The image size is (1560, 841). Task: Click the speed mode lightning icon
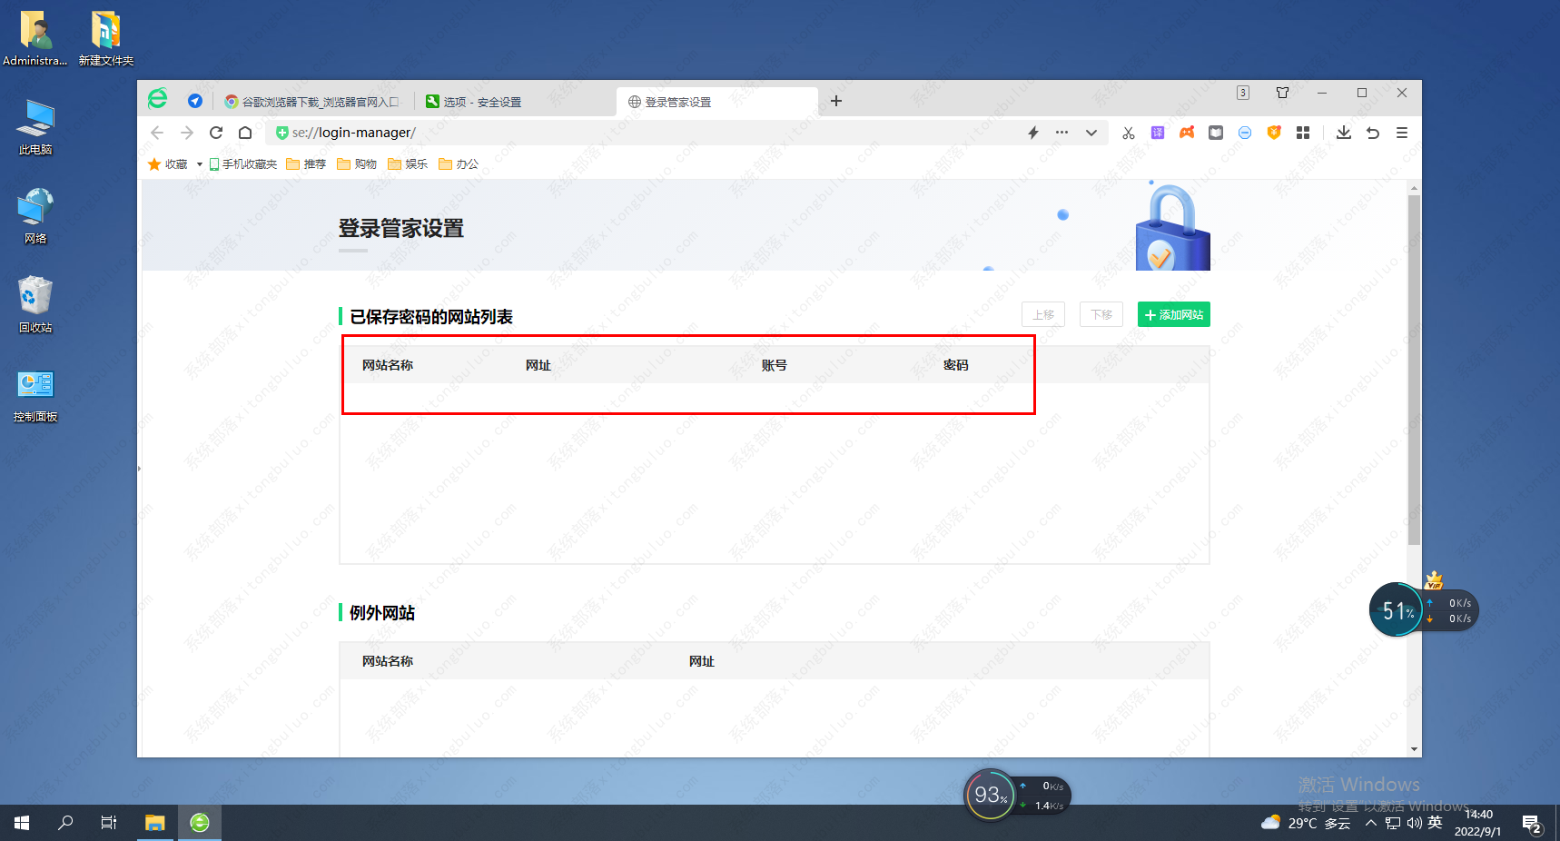pyautogui.click(x=1033, y=133)
